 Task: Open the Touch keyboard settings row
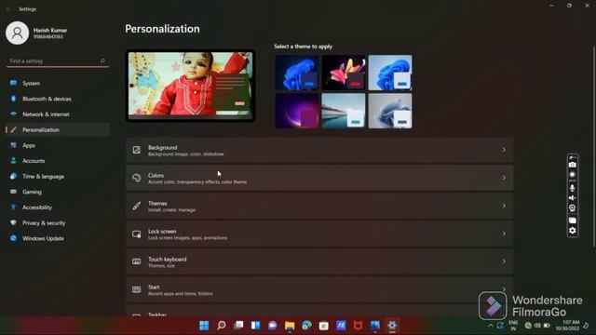(319, 261)
